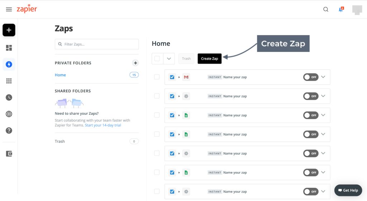Click magnifier icon in Filter Zaps box
The image size is (367, 201).
(x=60, y=44)
